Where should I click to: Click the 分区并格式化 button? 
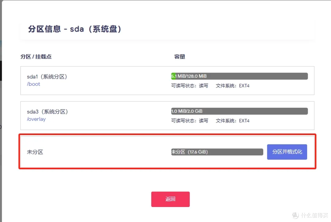click(287, 152)
